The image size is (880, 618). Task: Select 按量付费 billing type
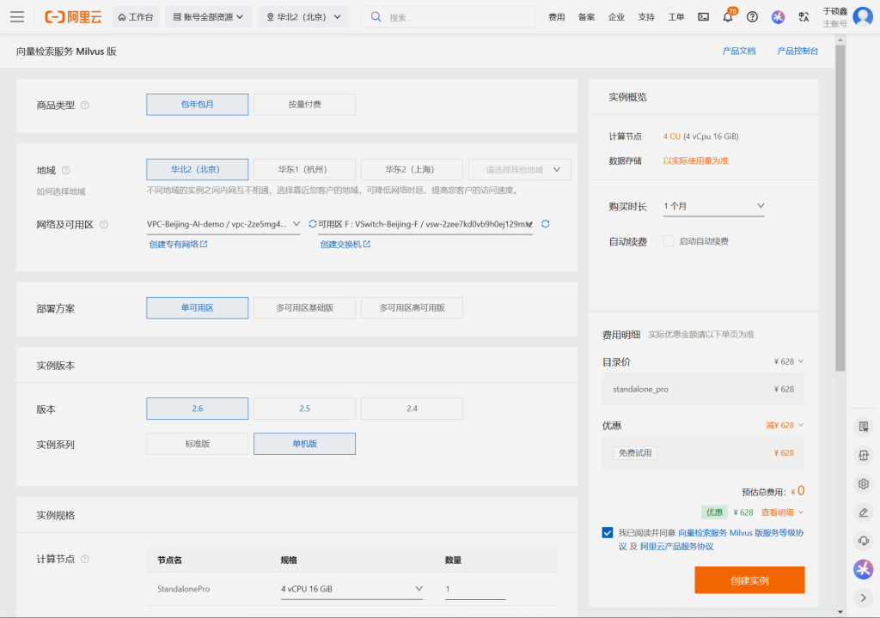click(305, 105)
